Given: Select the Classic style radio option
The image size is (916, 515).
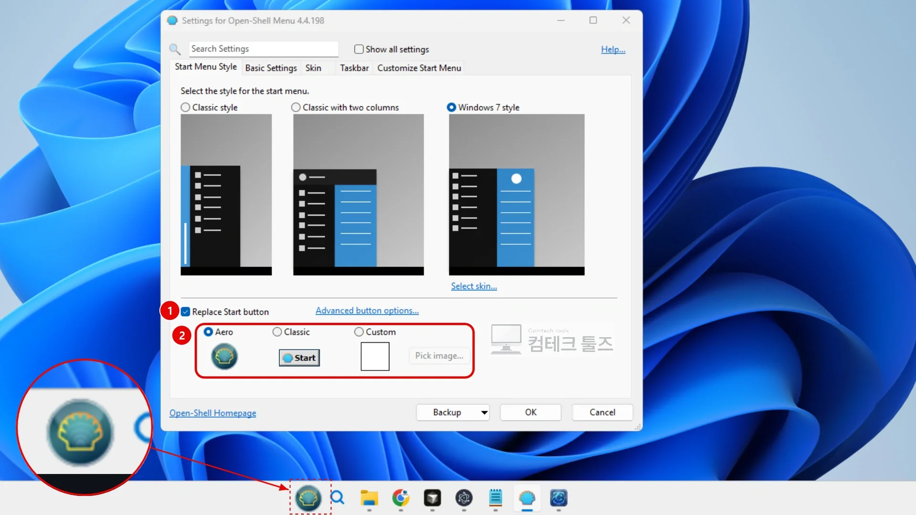Looking at the screenshot, I should [185, 107].
